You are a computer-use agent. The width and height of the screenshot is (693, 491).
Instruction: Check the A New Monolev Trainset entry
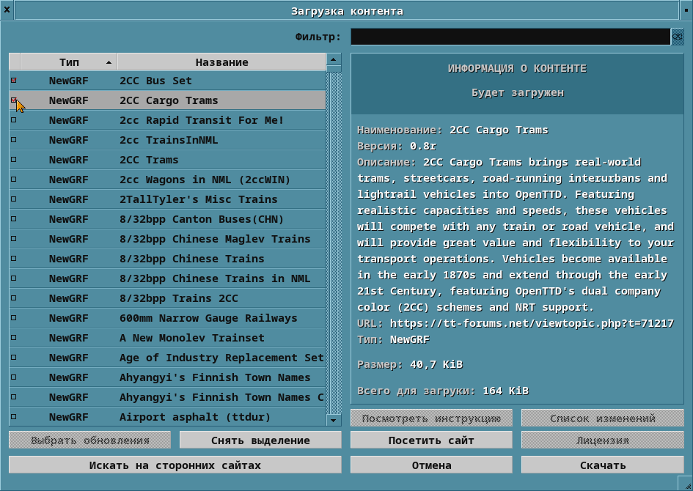coord(12,338)
